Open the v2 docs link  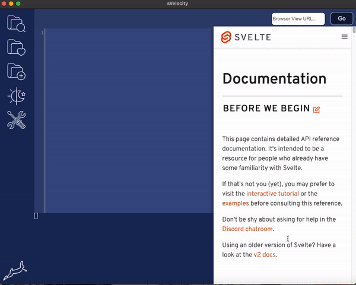tap(265, 255)
